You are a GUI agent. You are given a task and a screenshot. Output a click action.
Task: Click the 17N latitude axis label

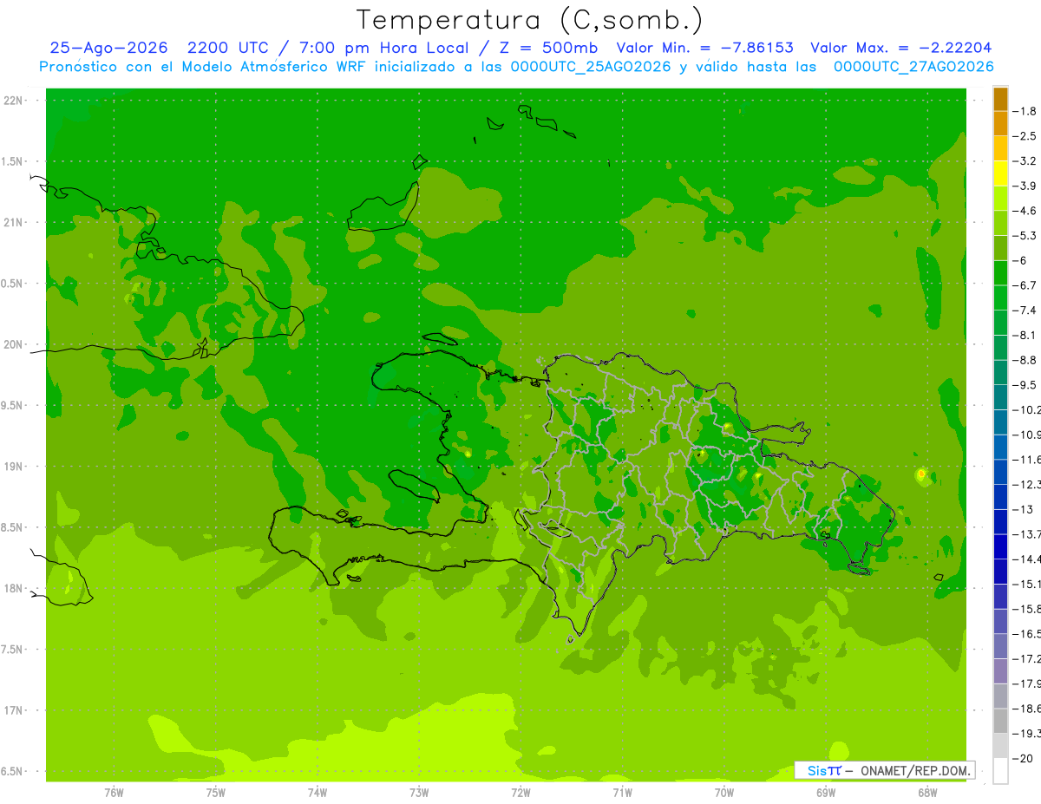[13, 710]
